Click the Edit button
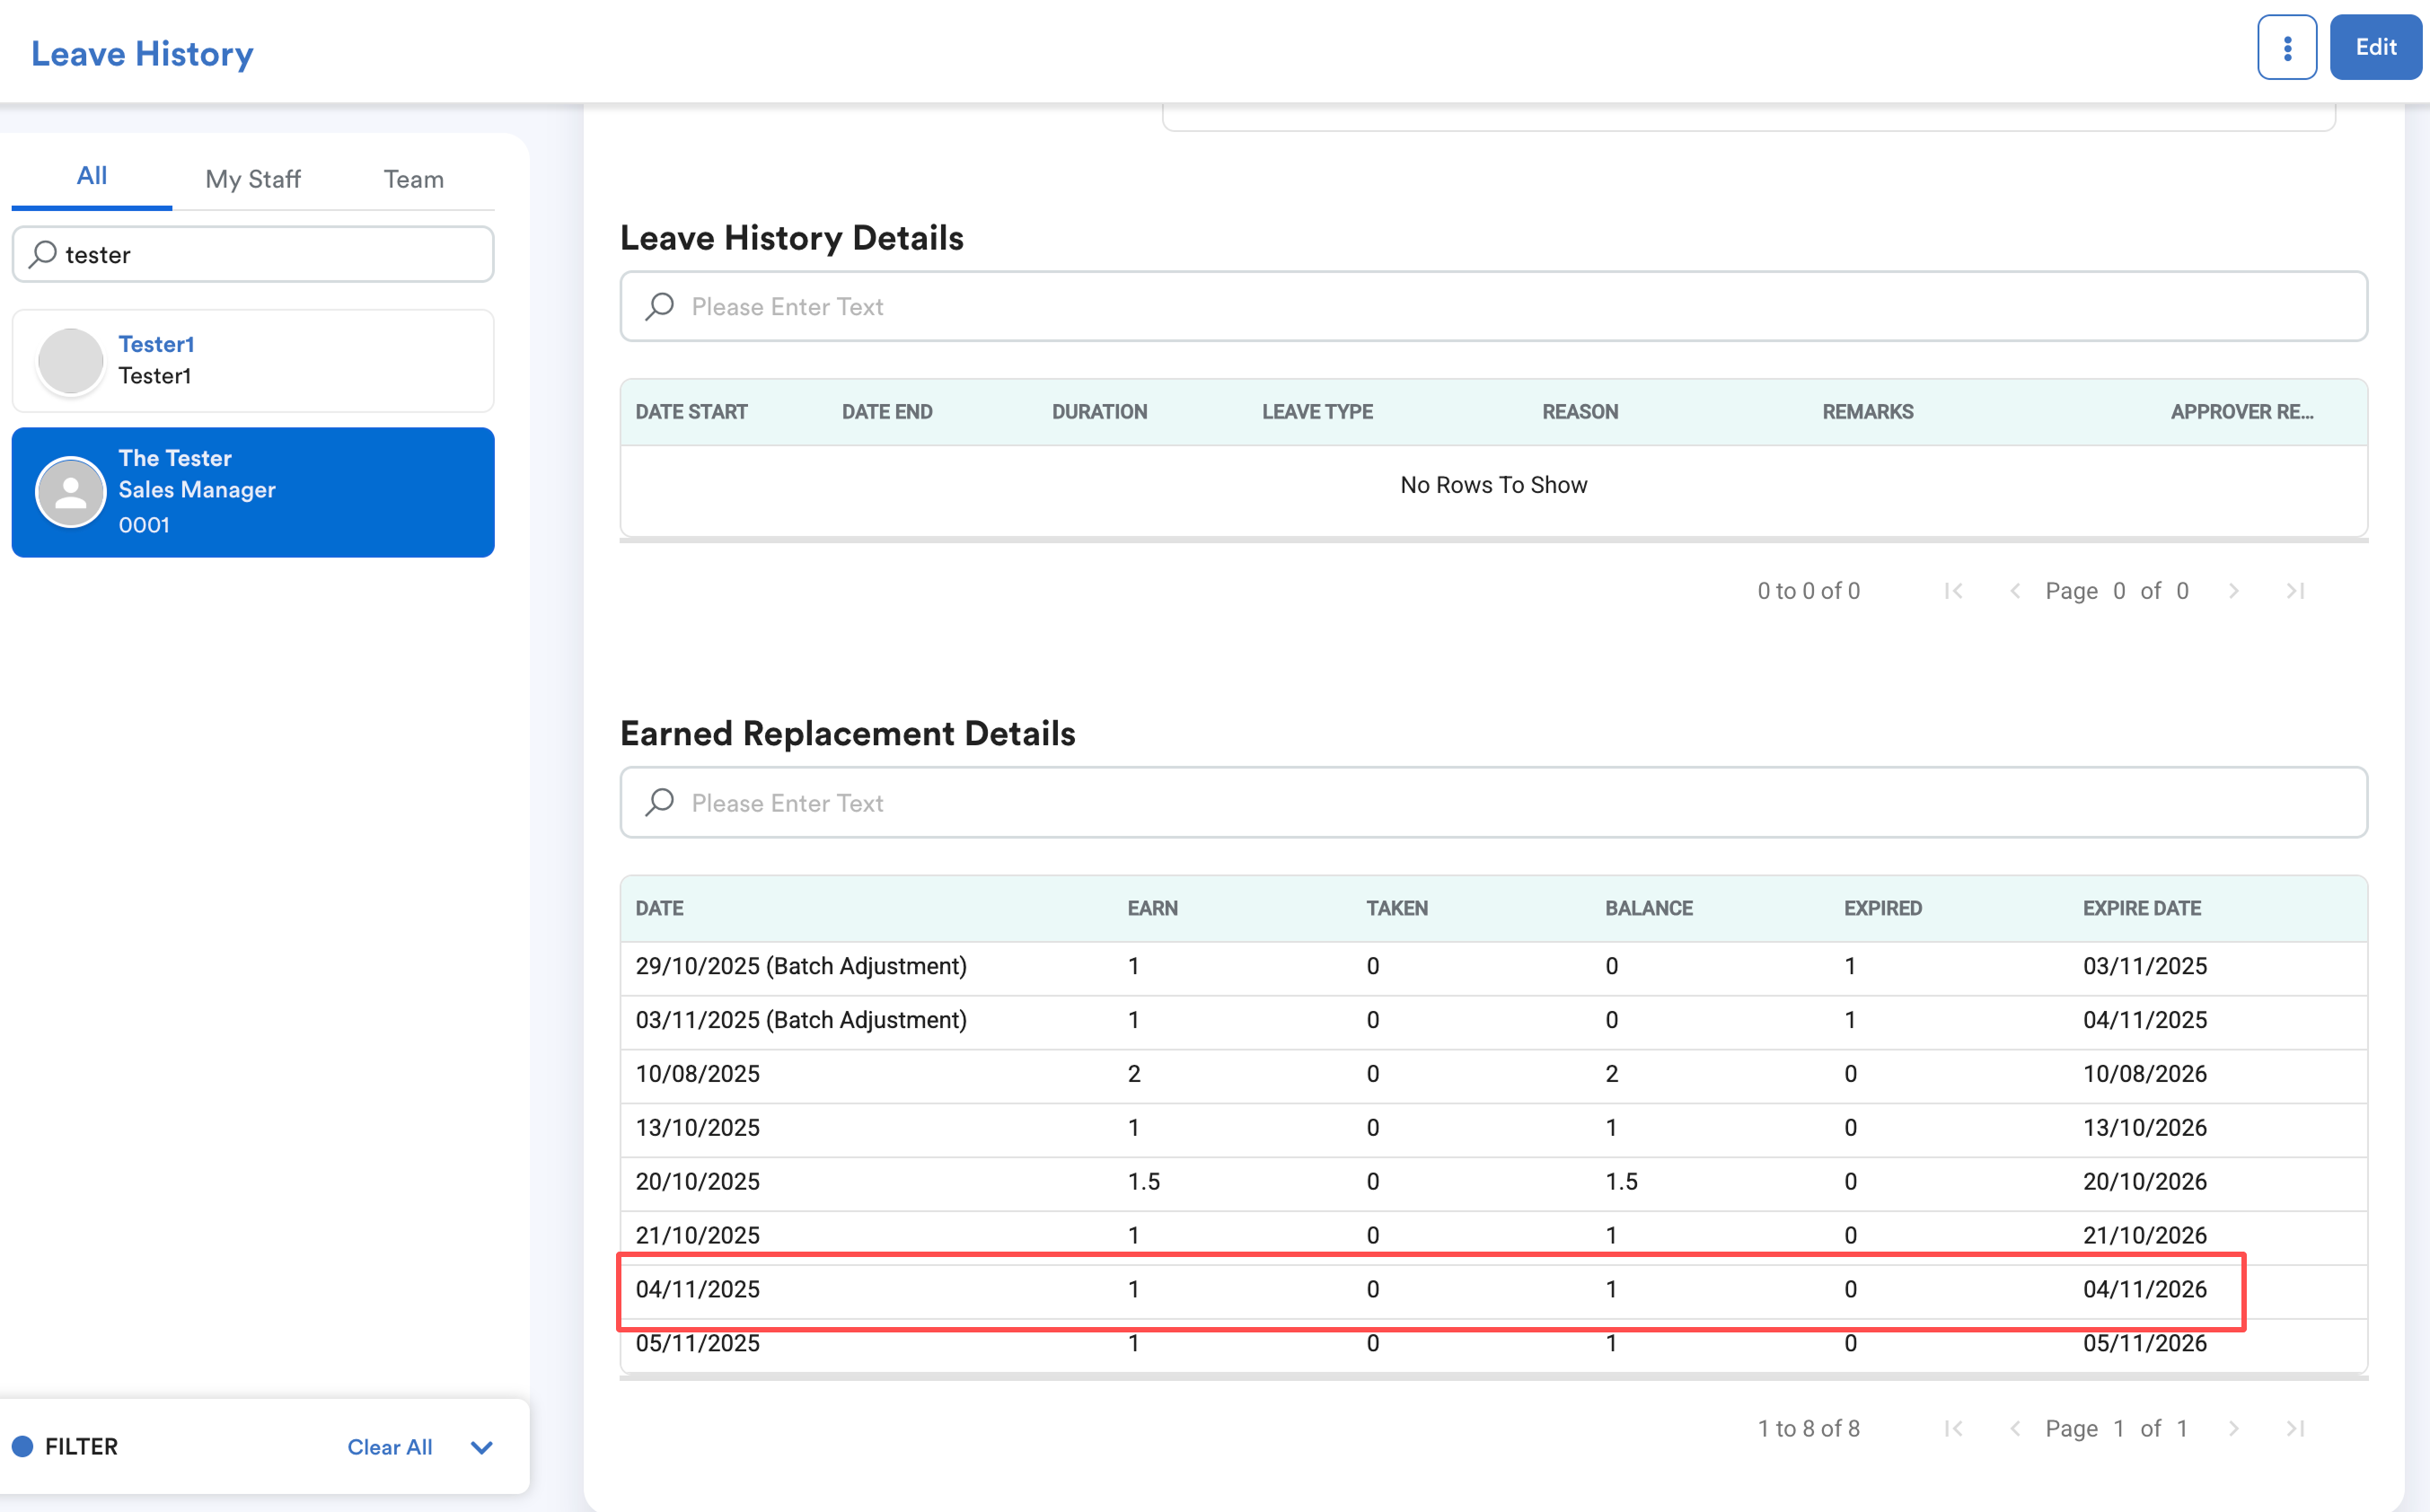 [2374, 47]
